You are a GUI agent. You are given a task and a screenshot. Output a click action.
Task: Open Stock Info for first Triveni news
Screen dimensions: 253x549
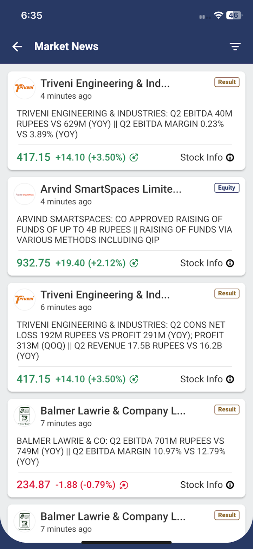tap(201, 158)
